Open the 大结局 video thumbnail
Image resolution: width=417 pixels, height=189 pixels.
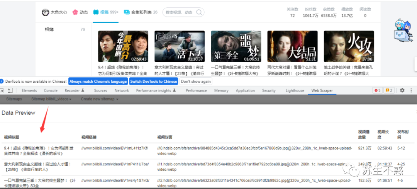click(x=292, y=46)
